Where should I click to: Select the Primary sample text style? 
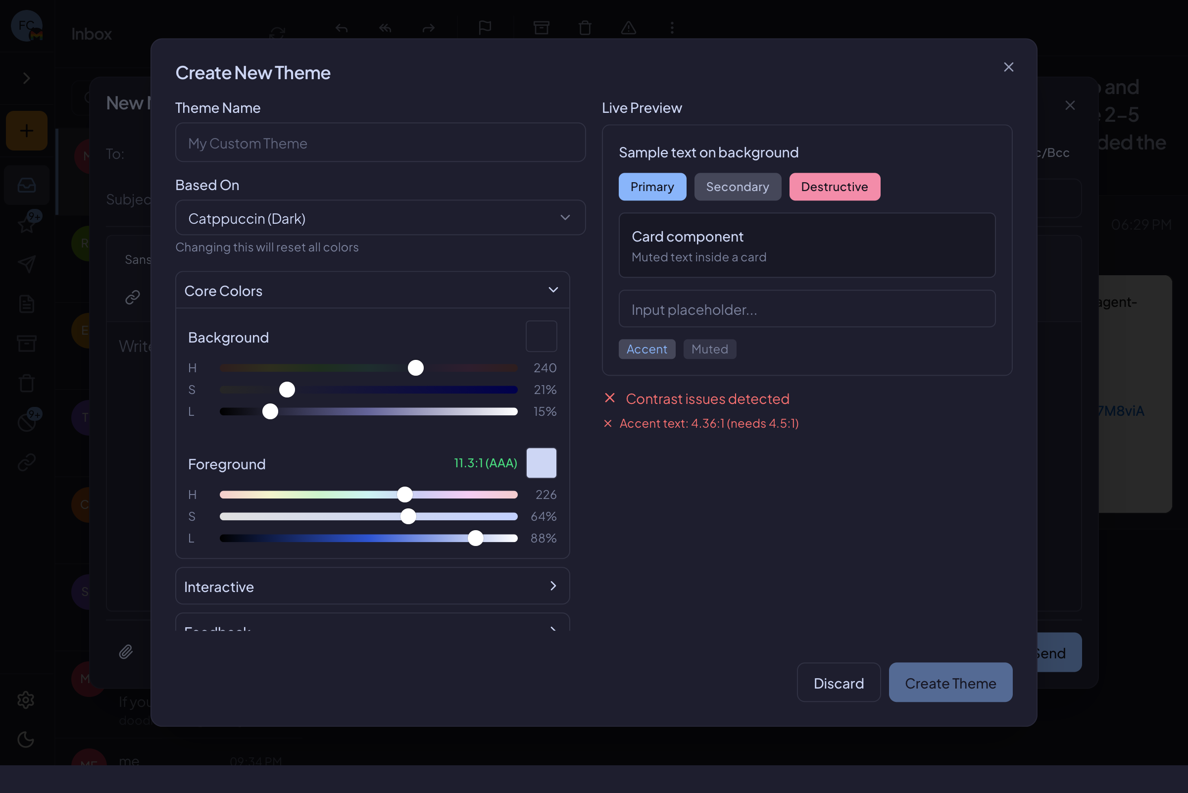point(652,187)
